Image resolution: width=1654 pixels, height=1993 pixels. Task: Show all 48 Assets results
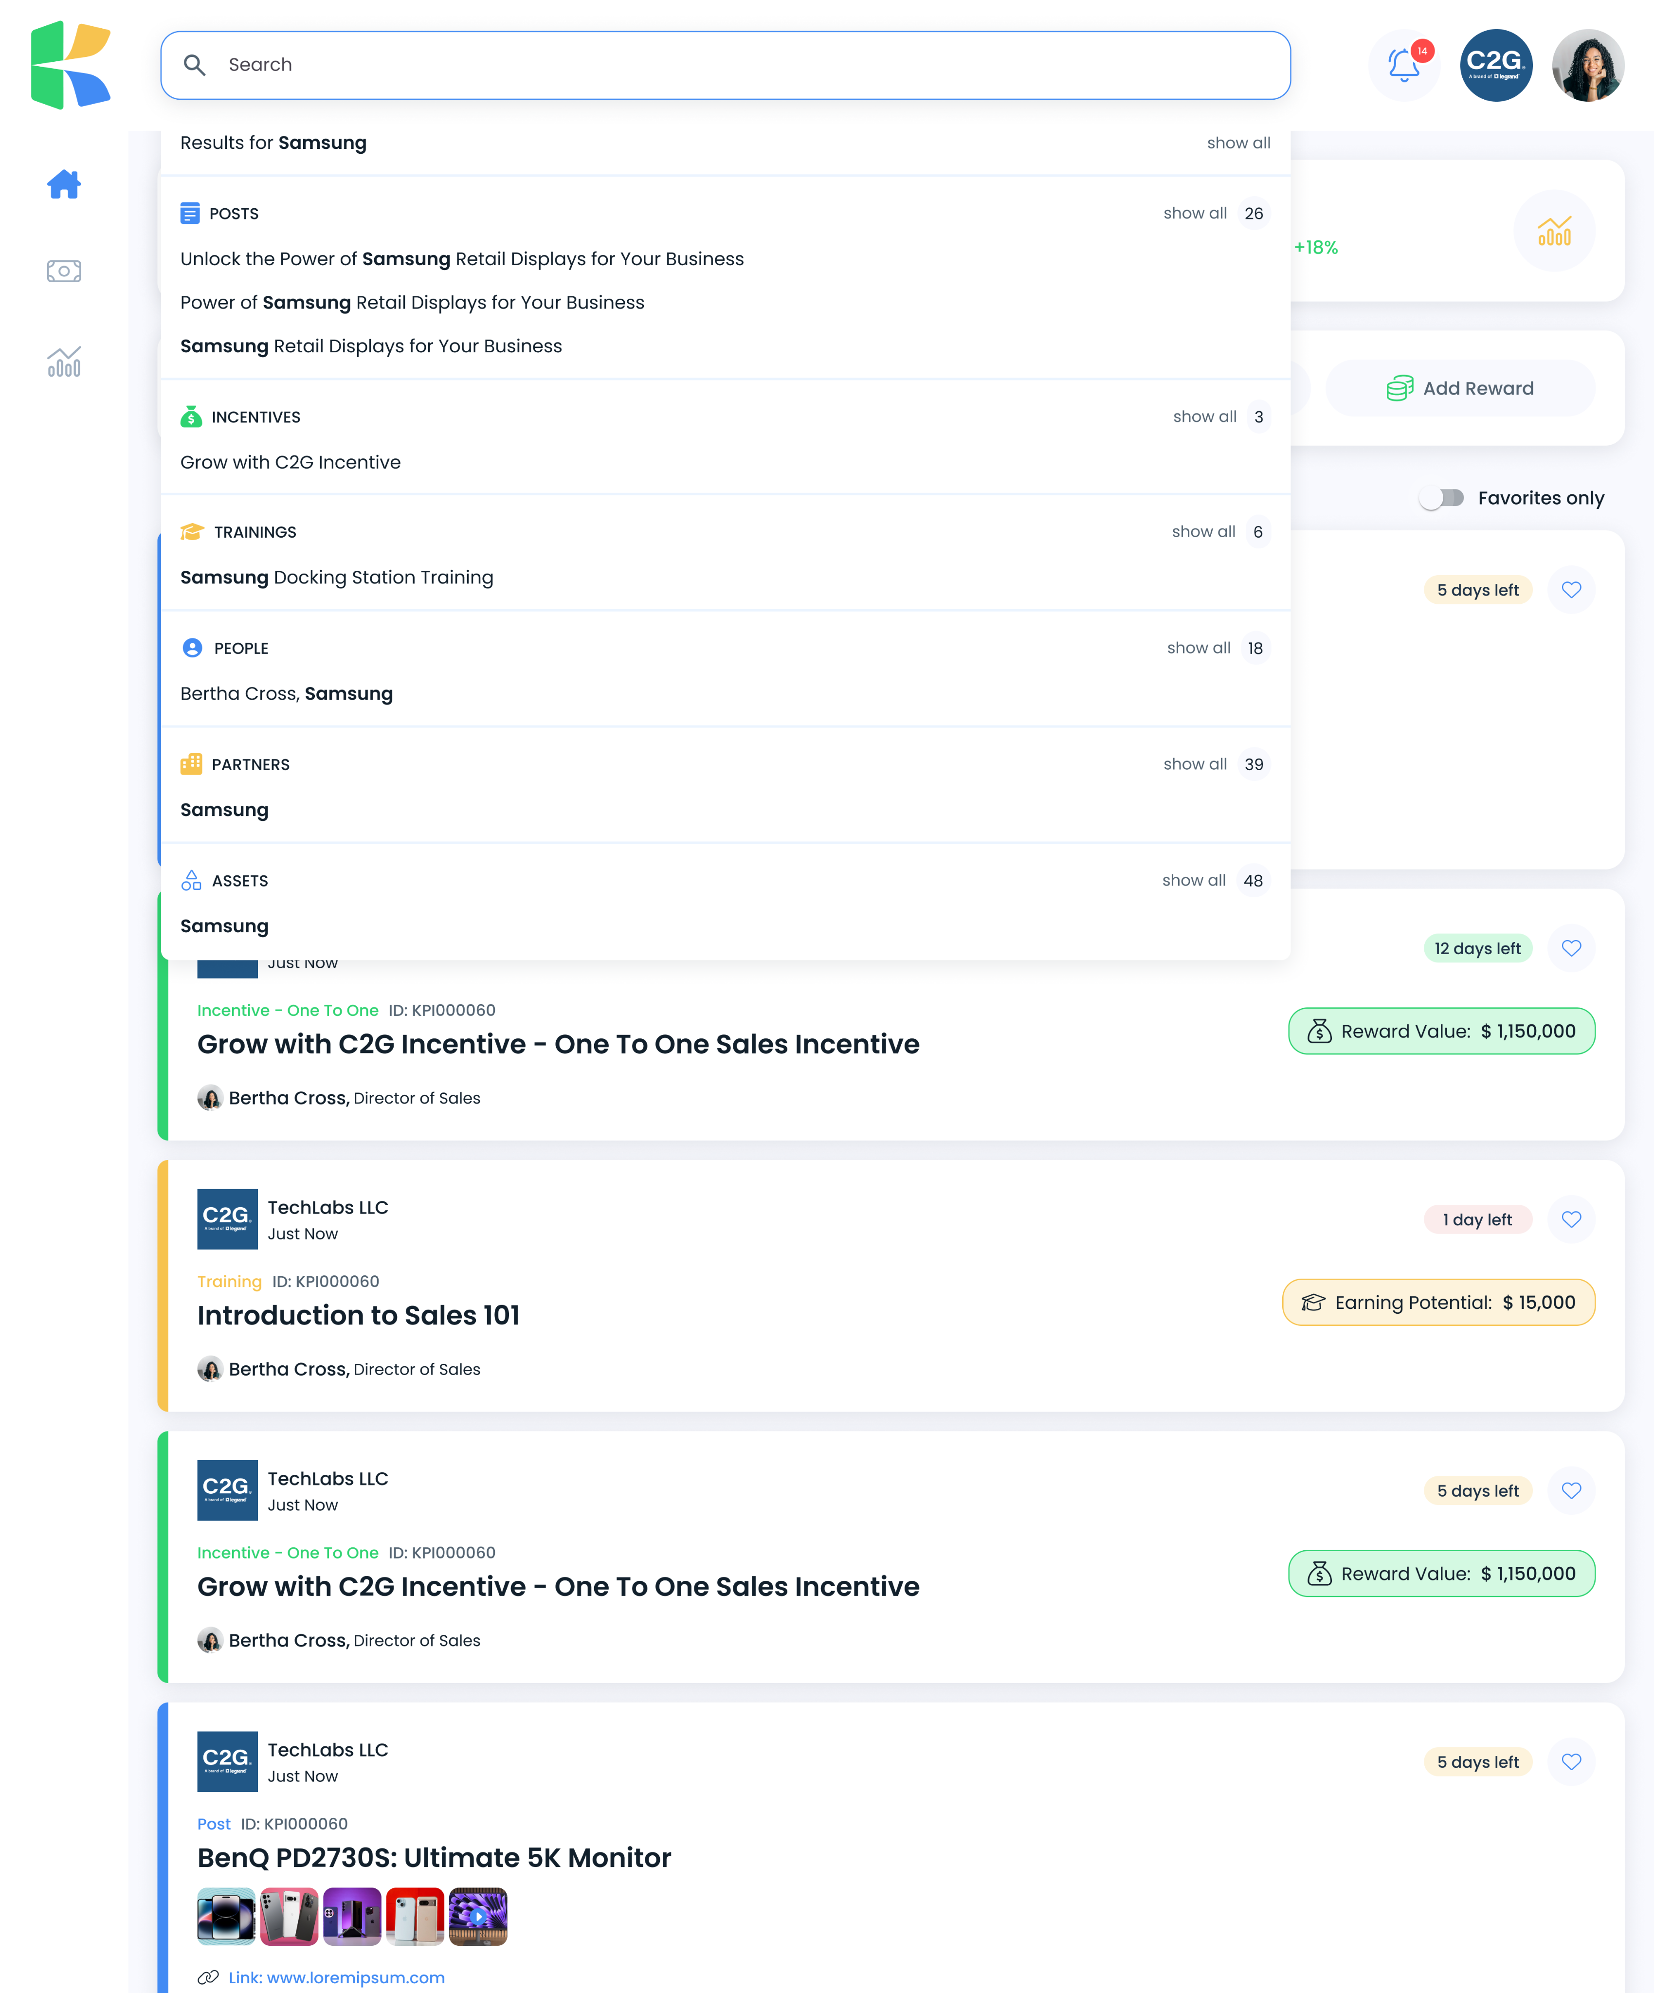pos(1194,880)
